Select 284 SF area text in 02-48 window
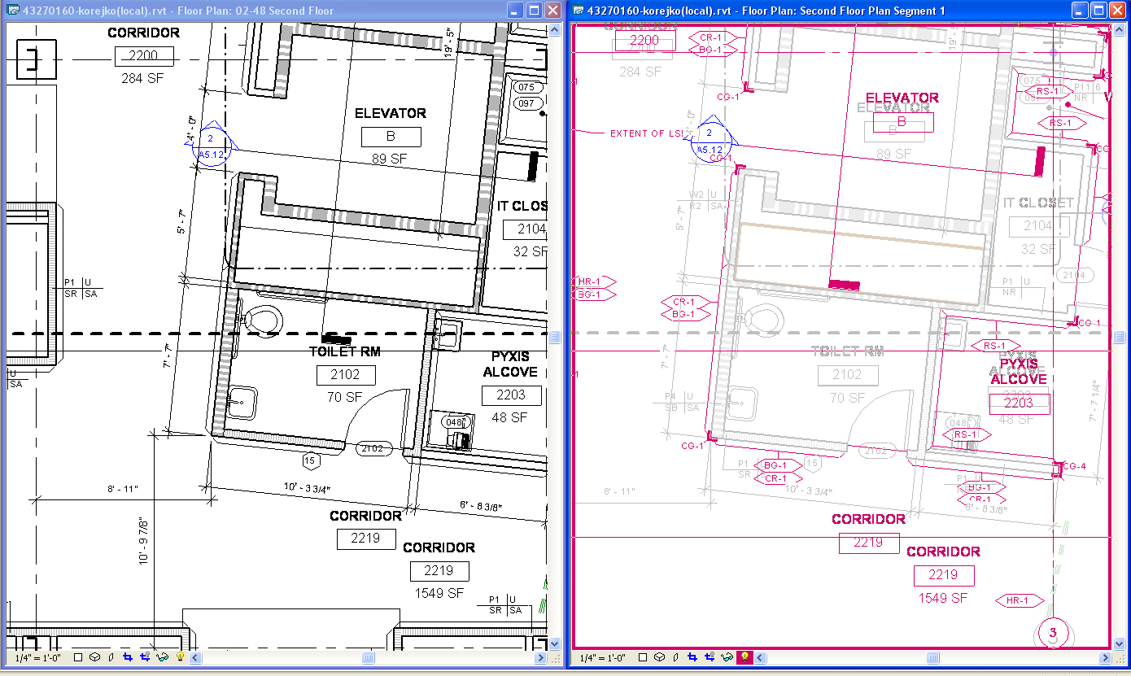Screen dimensions: 1131x676 (143, 78)
